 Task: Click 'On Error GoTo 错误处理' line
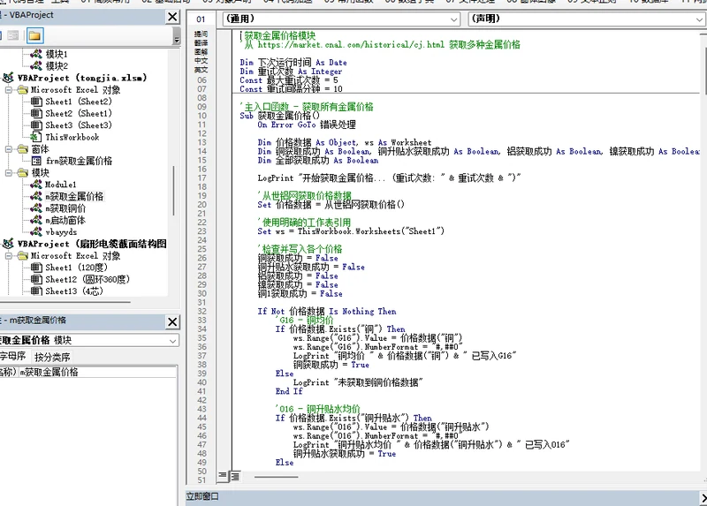pyautogui.click(x=307, y=125)
